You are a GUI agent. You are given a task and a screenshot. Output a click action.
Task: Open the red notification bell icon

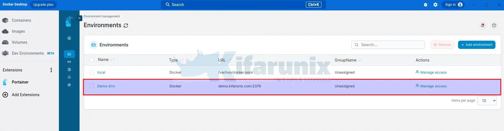click(x=483, y=26)
